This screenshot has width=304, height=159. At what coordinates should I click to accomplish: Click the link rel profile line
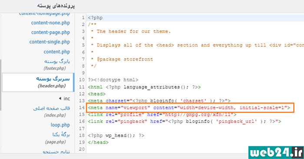tap(162, 115)
